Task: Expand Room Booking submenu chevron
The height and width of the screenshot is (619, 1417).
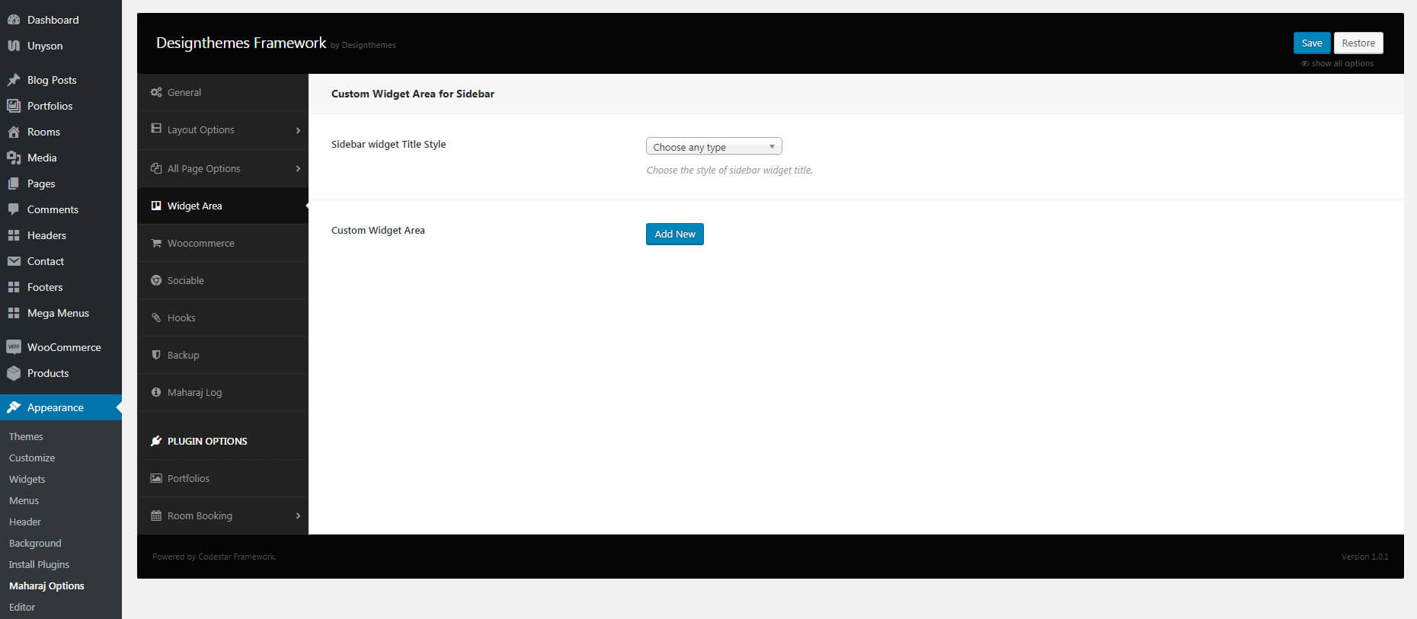Action: (x=298, y=515)
